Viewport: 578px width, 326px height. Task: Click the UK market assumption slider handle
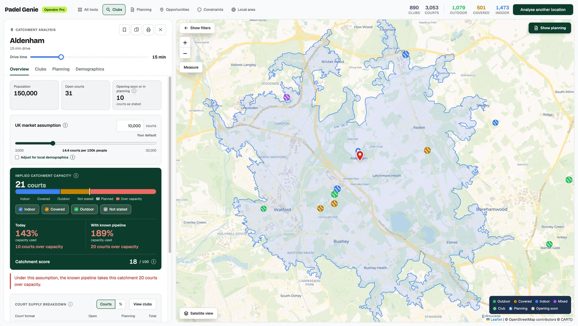pos(53,143)
